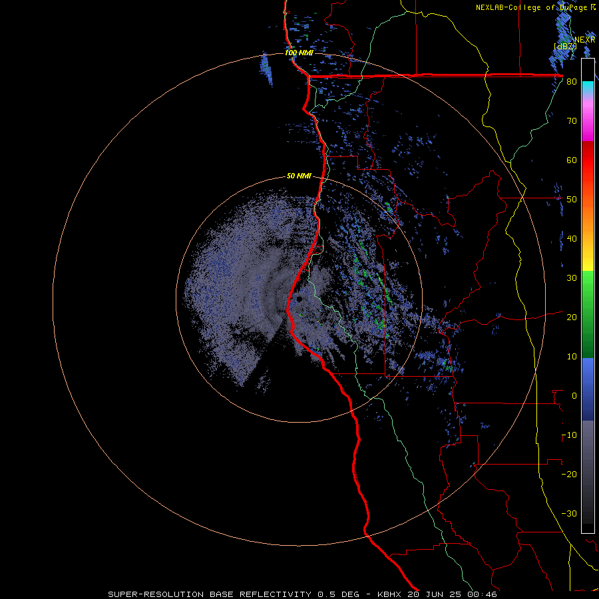
Task: Click the 20 JUN 25 date in caption
Action: 436,594
